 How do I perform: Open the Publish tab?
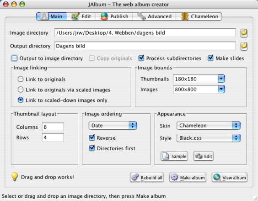click(114, 16)
